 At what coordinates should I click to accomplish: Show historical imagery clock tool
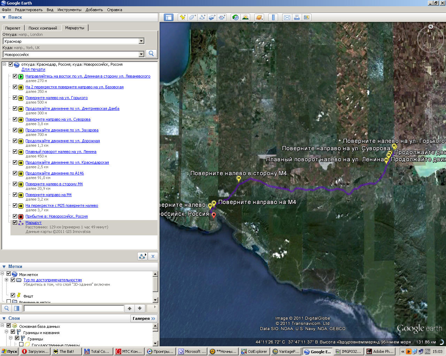pyautogui.click(x=236, y=17)
